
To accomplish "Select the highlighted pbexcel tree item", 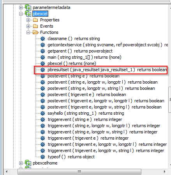I will (40, 14).
